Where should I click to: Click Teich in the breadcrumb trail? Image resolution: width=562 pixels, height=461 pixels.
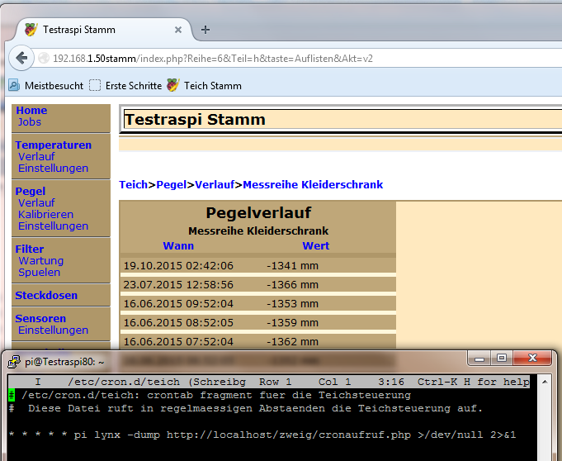[x=133, y=185]
